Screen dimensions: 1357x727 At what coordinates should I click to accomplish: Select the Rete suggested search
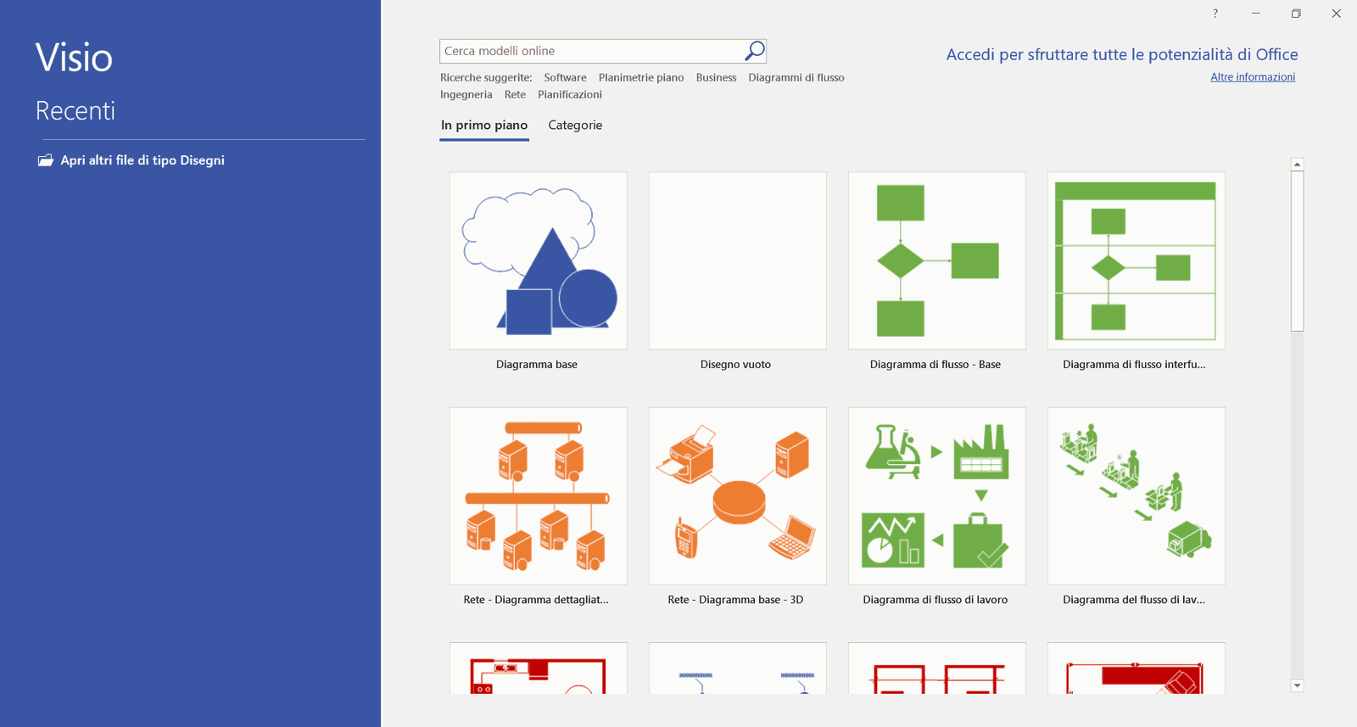515,94
